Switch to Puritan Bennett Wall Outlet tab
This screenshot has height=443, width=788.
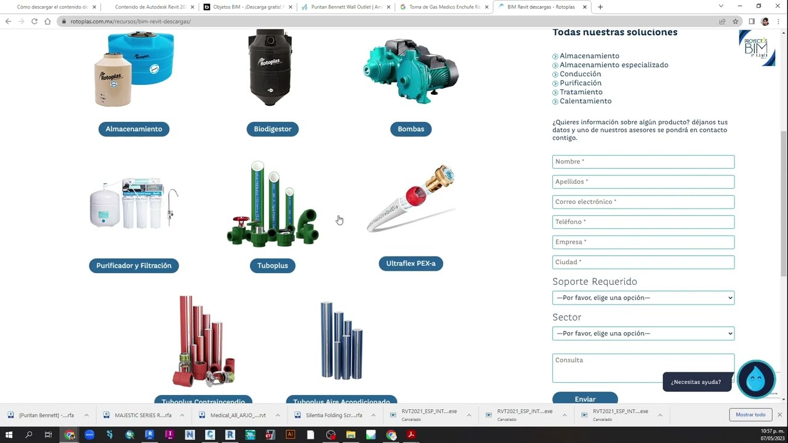(346, 7)
